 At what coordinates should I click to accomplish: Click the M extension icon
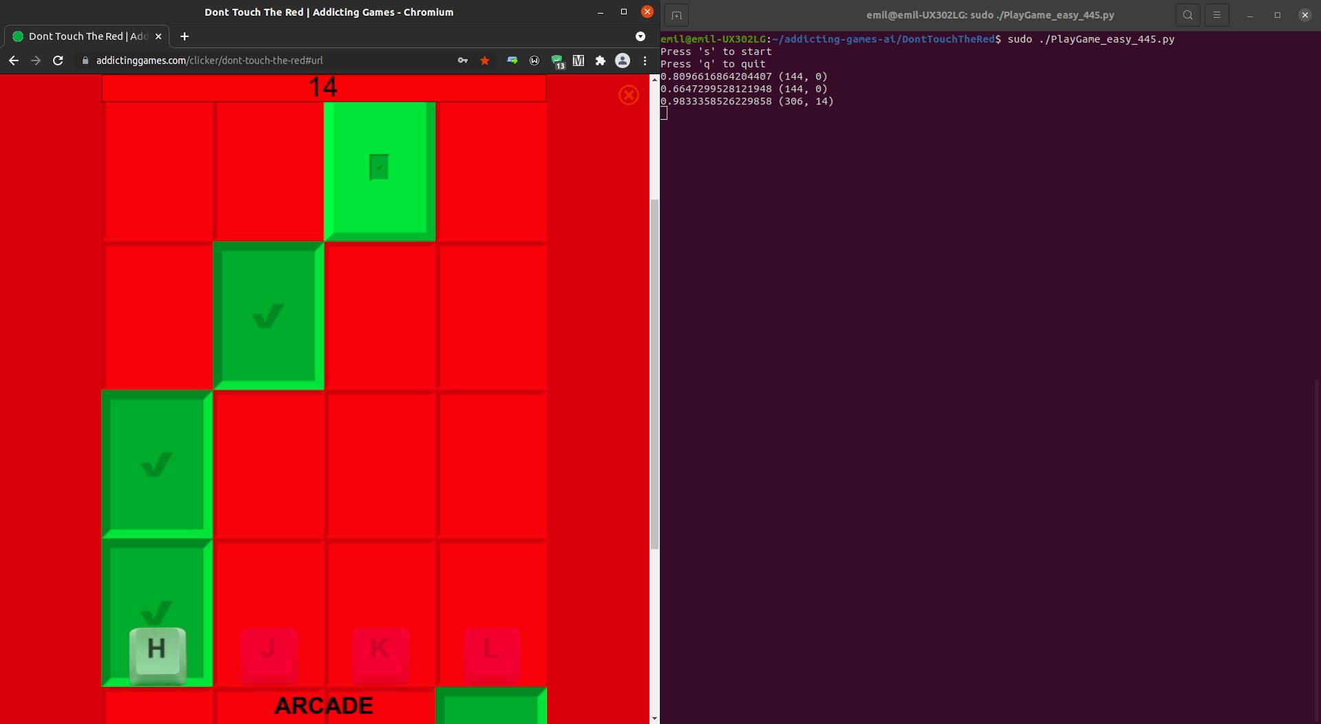[x=579, y=61]
